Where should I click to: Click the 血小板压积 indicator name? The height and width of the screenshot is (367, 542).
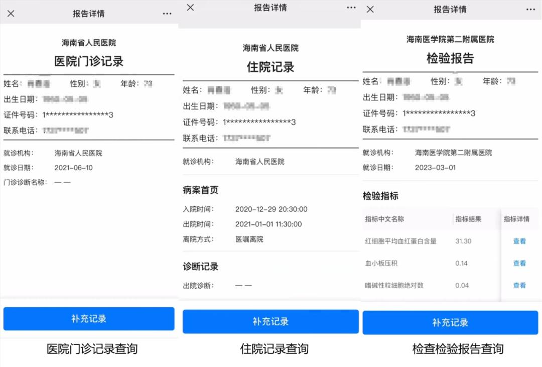click(x=381, y=263)
